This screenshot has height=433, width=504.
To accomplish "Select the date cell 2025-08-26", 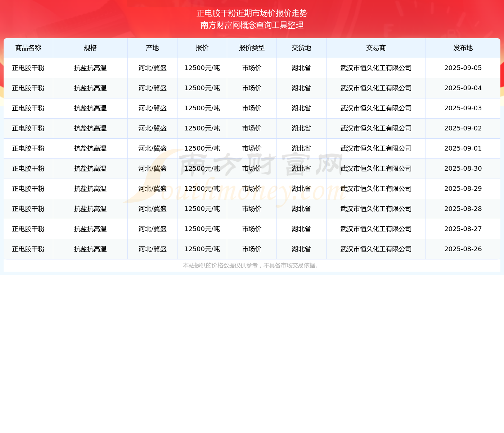I will [463, 249].
